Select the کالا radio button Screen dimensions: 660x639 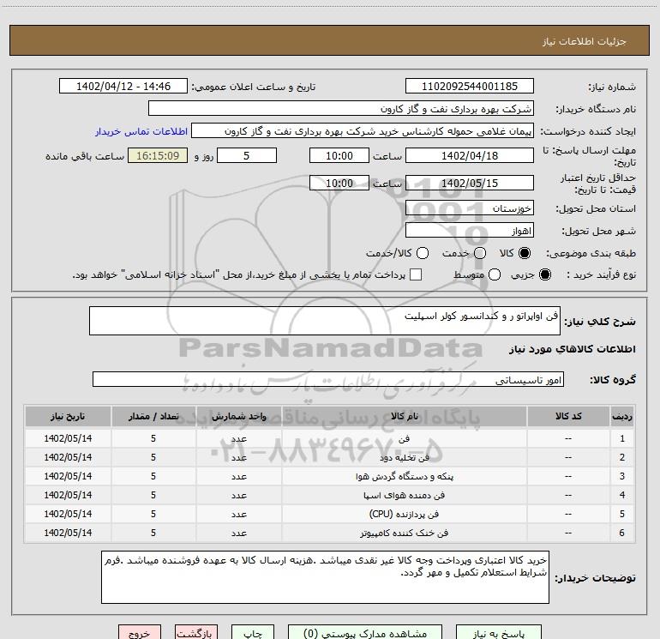coord(525,253)
